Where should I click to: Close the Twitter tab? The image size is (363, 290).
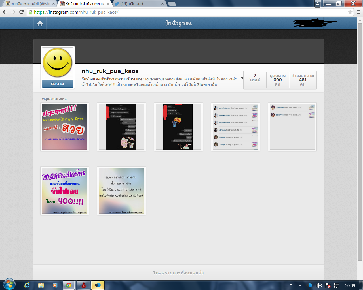(x=162, y=4)
